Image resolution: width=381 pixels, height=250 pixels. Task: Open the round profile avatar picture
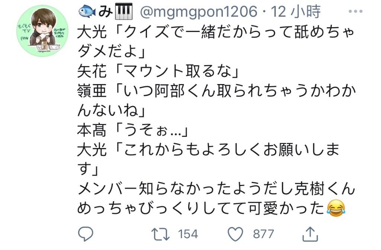click(x=42, y=31)
